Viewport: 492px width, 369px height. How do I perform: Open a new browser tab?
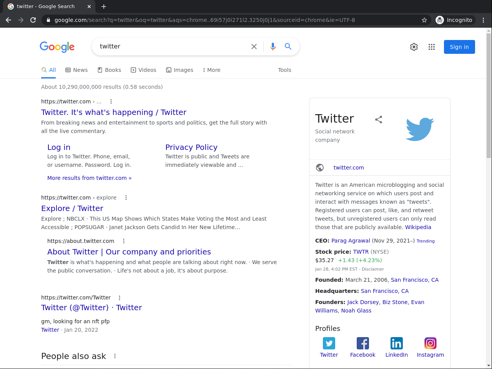104,7
